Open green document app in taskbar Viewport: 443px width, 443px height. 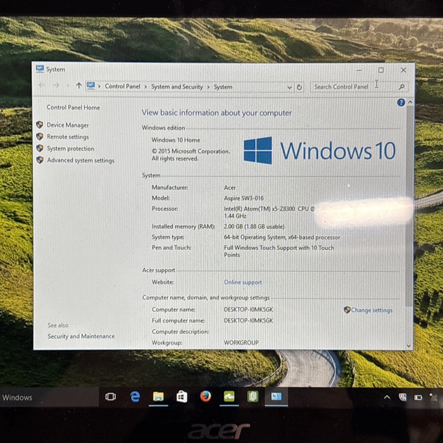pos(253,396)
